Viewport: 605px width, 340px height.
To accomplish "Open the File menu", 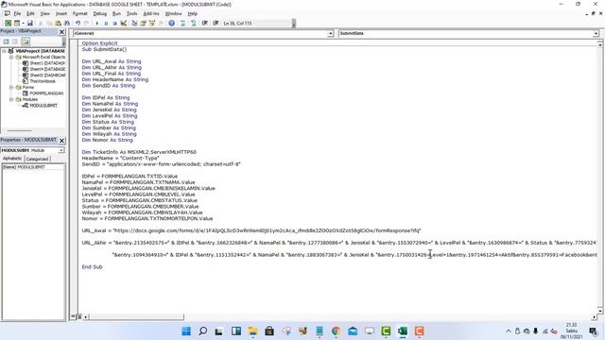I will click(x=17, y=13).
